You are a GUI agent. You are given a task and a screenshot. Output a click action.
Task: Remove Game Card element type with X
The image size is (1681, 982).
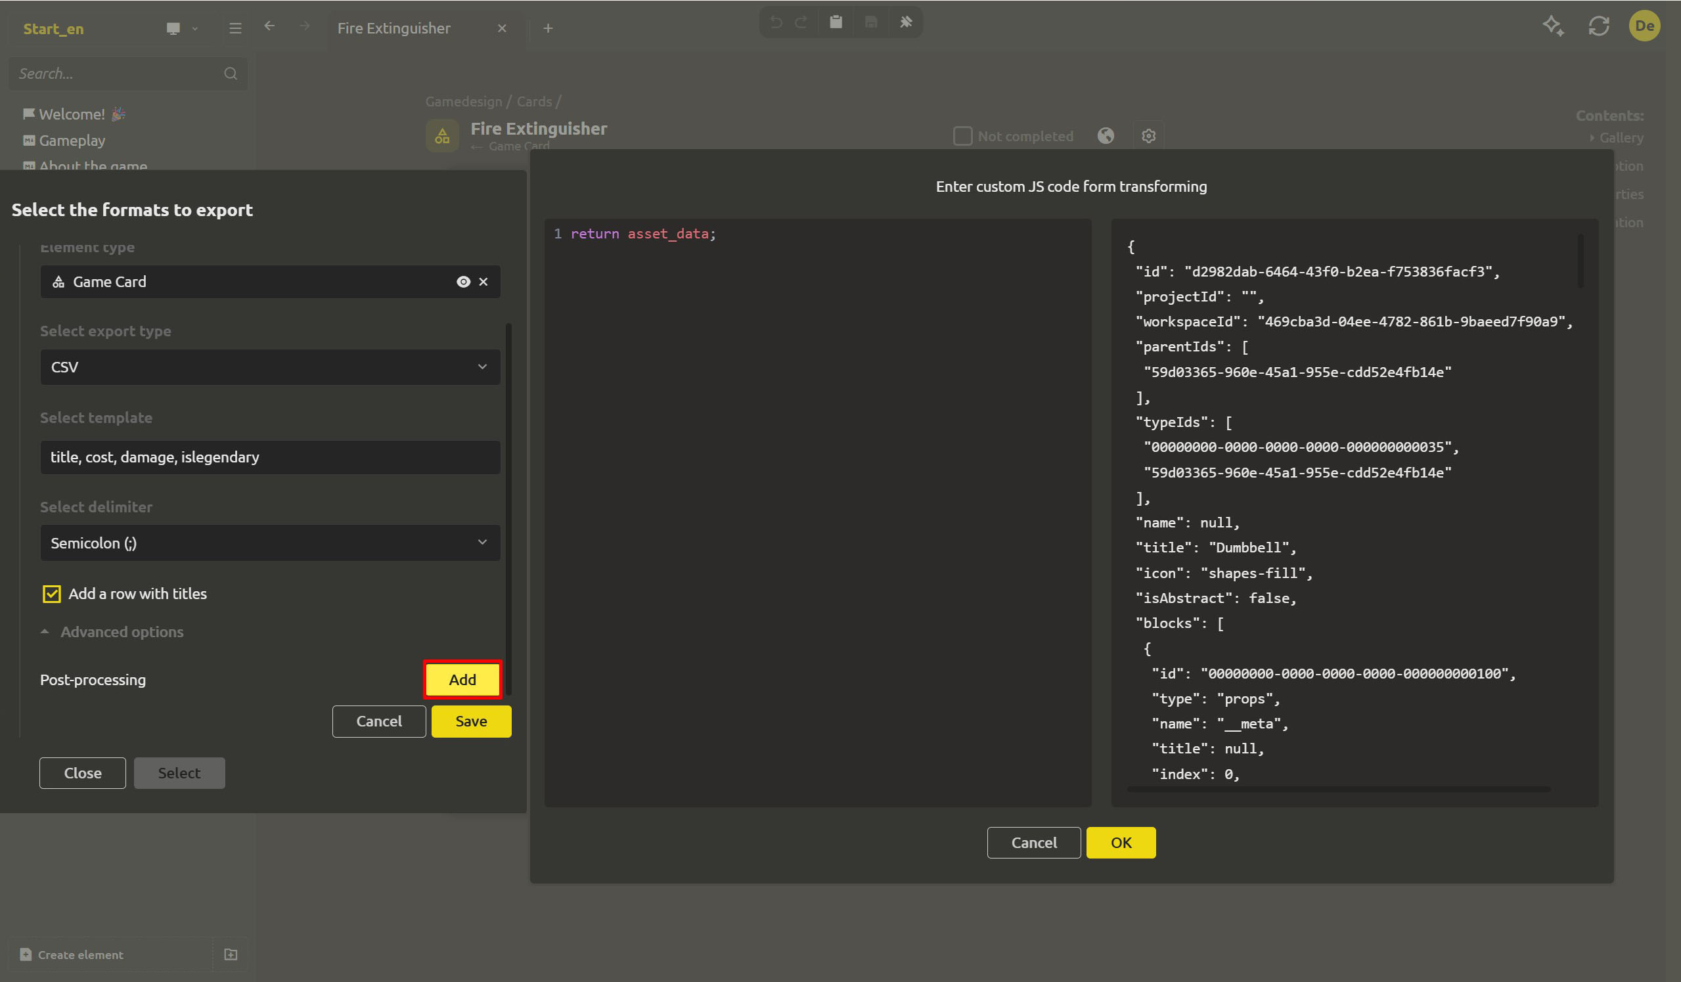[x=483, y=282]
